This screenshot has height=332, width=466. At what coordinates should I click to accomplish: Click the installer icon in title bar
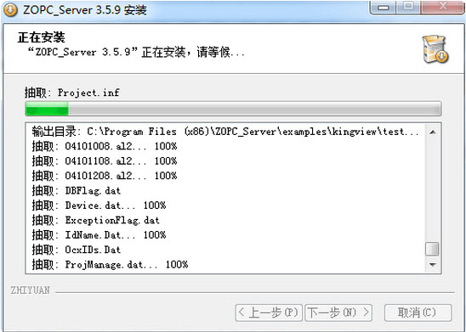point(11,10)
